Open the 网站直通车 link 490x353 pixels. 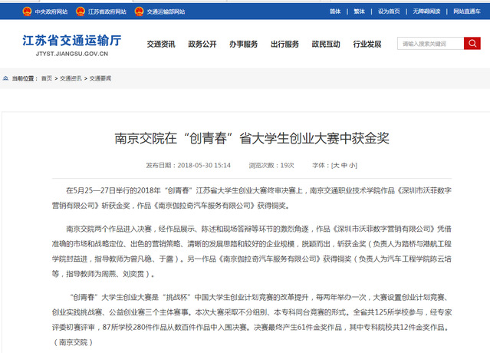pos(467,12)
